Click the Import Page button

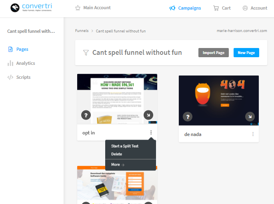(214, 53)
